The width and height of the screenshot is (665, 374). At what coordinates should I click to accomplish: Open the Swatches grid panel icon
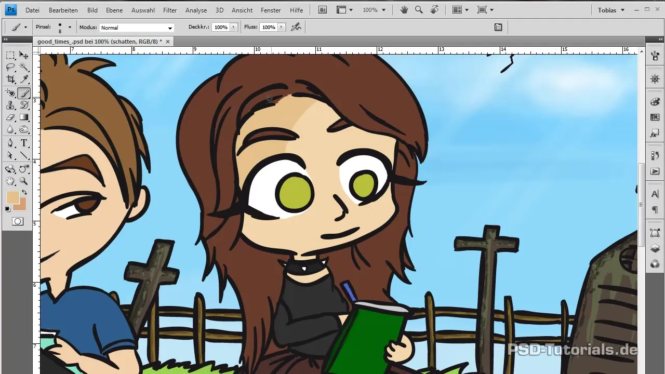click(655, 118)
